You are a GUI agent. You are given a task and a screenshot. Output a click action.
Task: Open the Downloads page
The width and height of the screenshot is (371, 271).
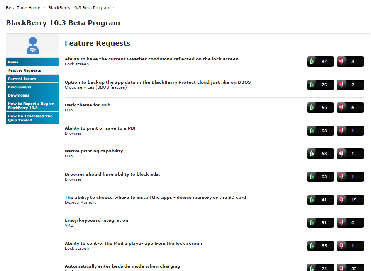[x=33, y=95]
